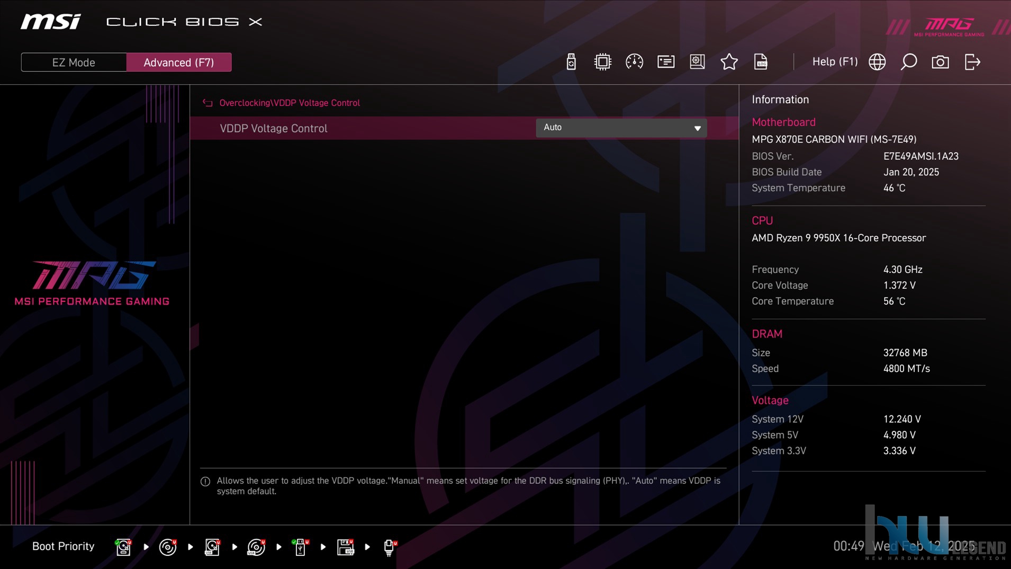Screen dimensions: 1011x569
Task: Change language with the globe icon
Action: coord(877,62)
